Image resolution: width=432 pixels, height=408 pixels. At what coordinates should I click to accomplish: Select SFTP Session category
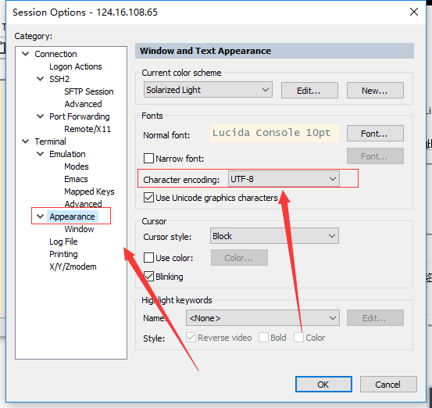click(89, 91)
